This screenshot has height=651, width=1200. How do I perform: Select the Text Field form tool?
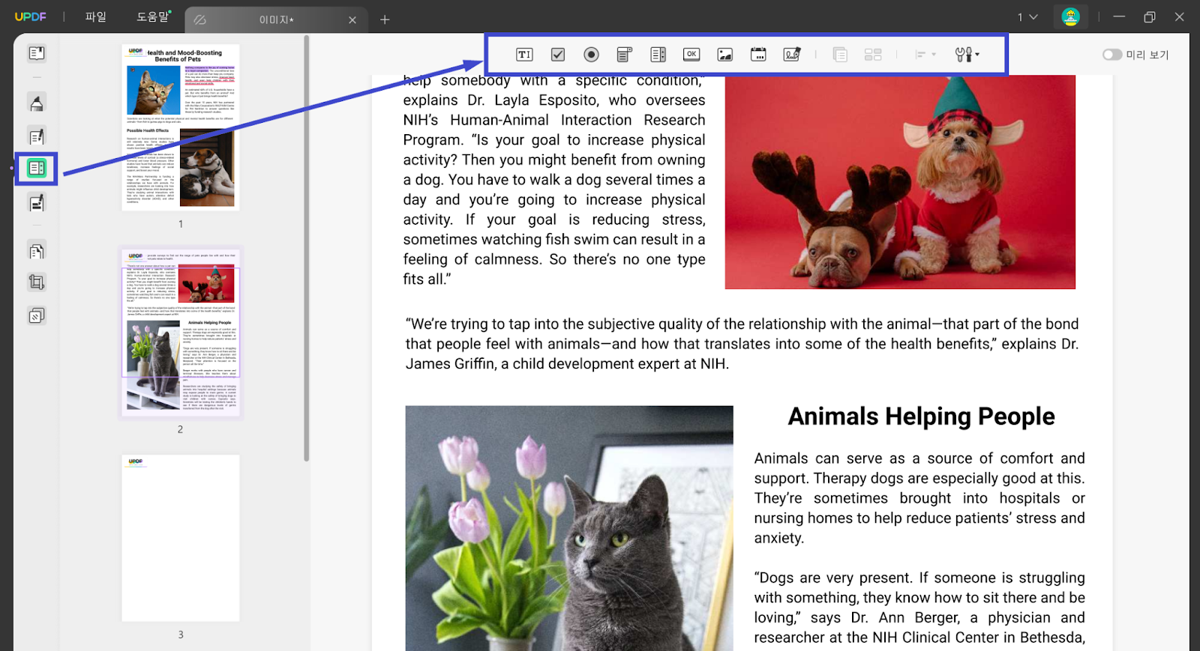pos(524,55)
